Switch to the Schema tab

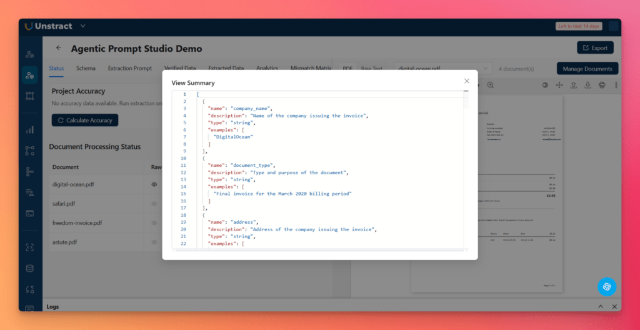coord(86,68)
